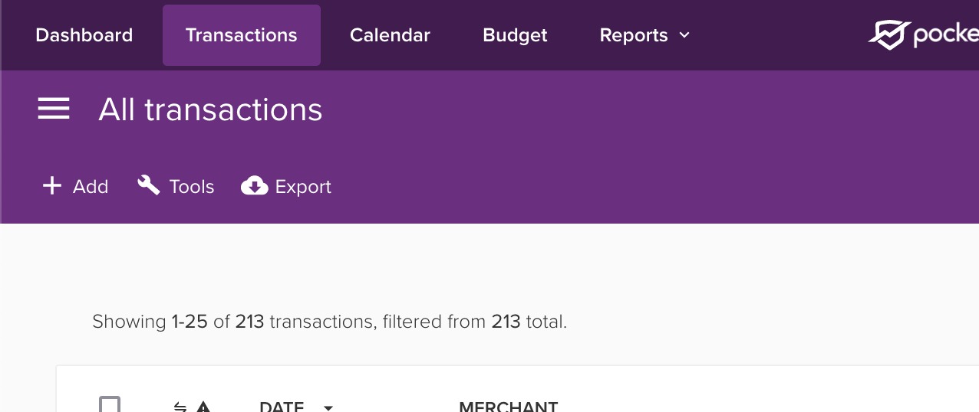
Task: Open the Reports menu
Action: [x=634, y=35]
